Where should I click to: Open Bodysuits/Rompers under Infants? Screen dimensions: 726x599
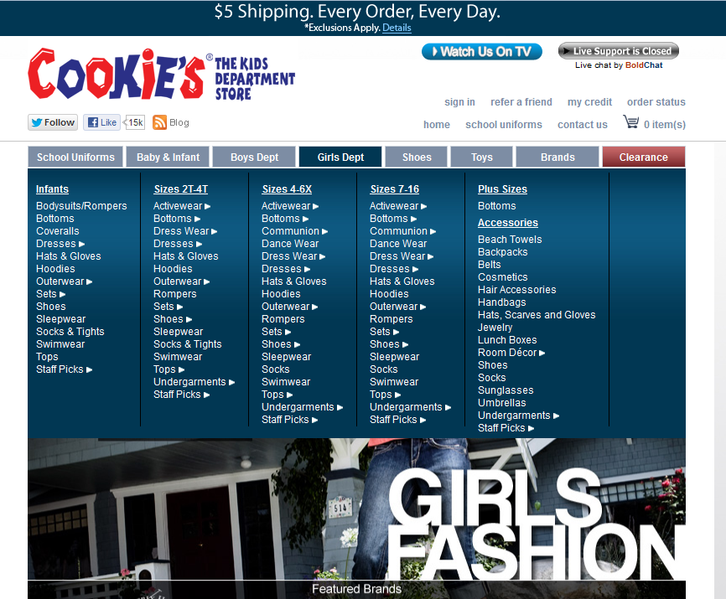[x=81, y=206]
